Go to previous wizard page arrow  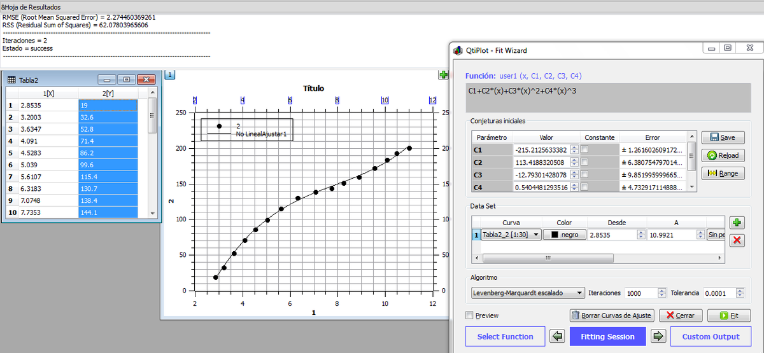[x=556, y=336]
